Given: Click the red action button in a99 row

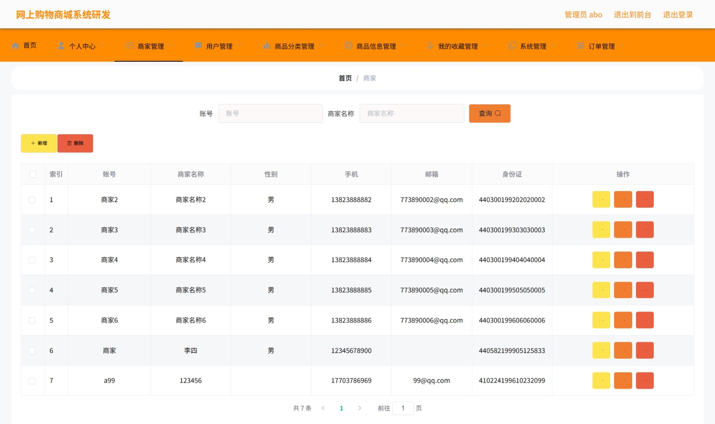Looking at the screenshot, I should point(644,381).
